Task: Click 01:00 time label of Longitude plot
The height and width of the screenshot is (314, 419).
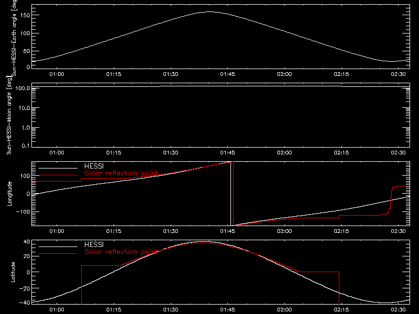Action: coord(57,231)
